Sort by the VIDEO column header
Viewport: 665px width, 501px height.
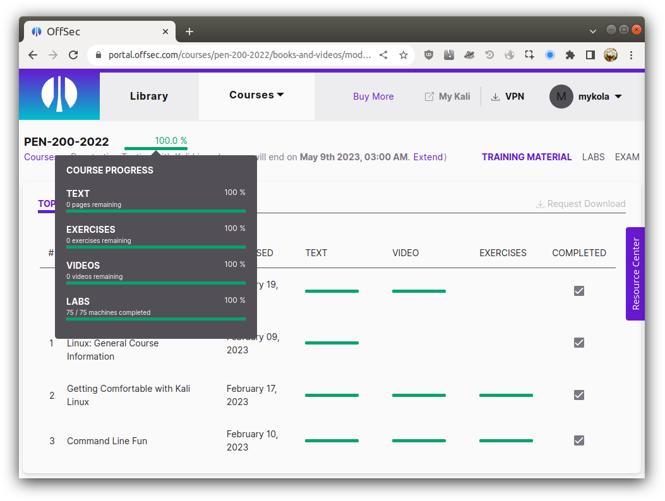point(405,253)
